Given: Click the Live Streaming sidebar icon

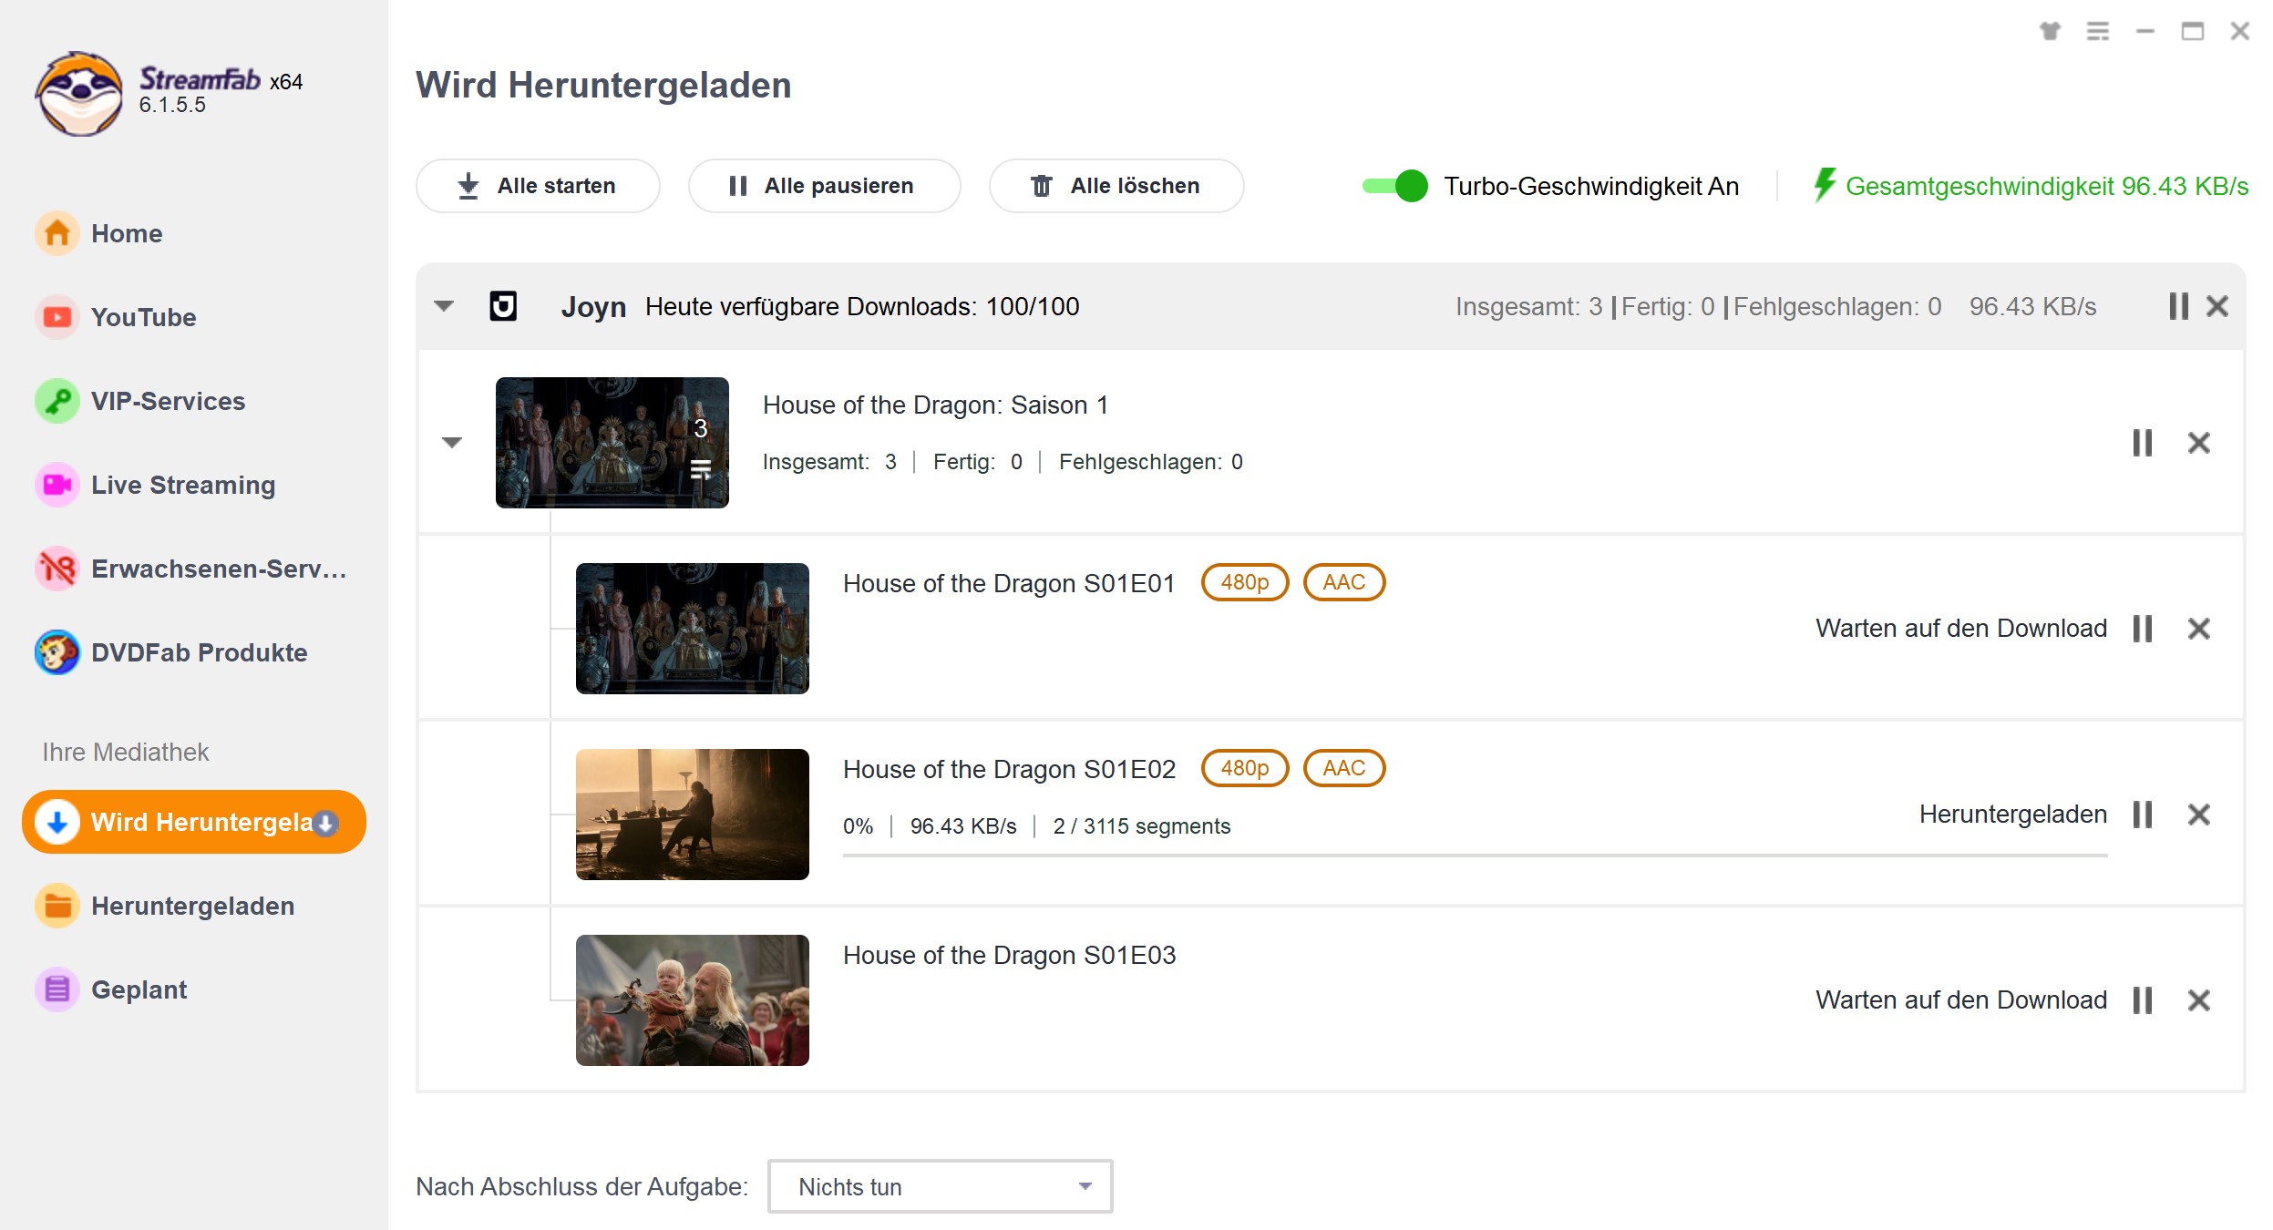Looking at the screenshot, I should (x=56, y=485).
